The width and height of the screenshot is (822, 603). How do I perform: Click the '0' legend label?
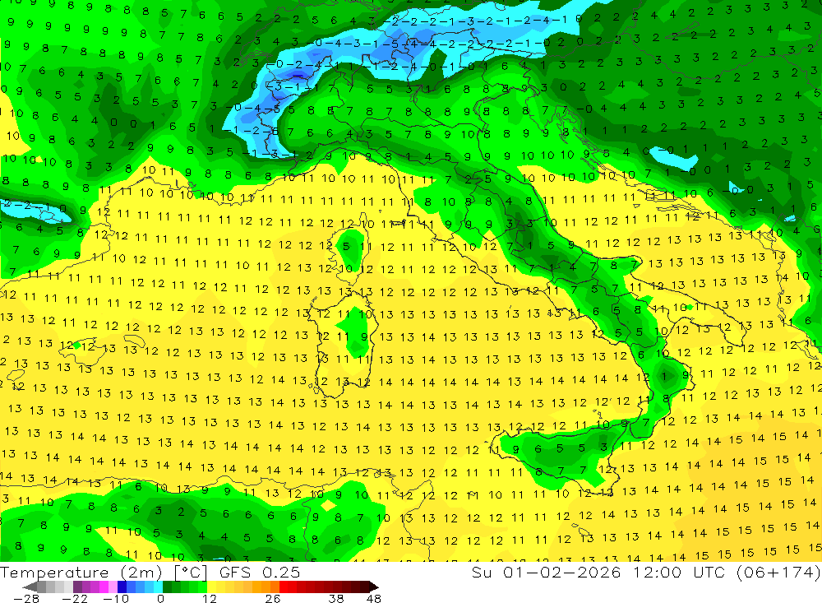tap(160, 598)
